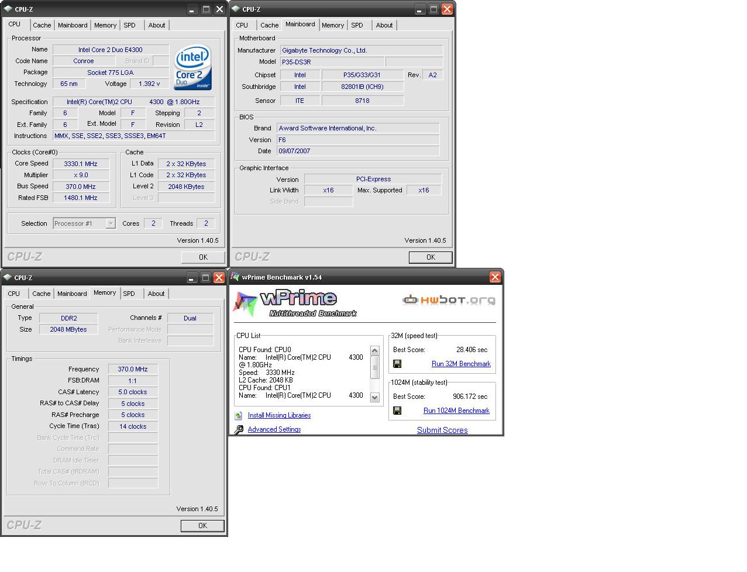The width and height of the screenshot is (747, 572).
Task: Open Submit Scores link
Action: click(x=442, y=430)
